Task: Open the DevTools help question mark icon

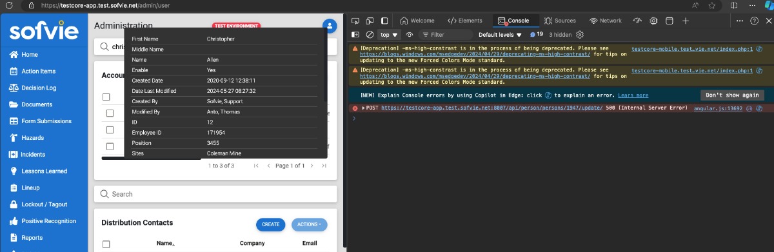Action: click(754, 21)
